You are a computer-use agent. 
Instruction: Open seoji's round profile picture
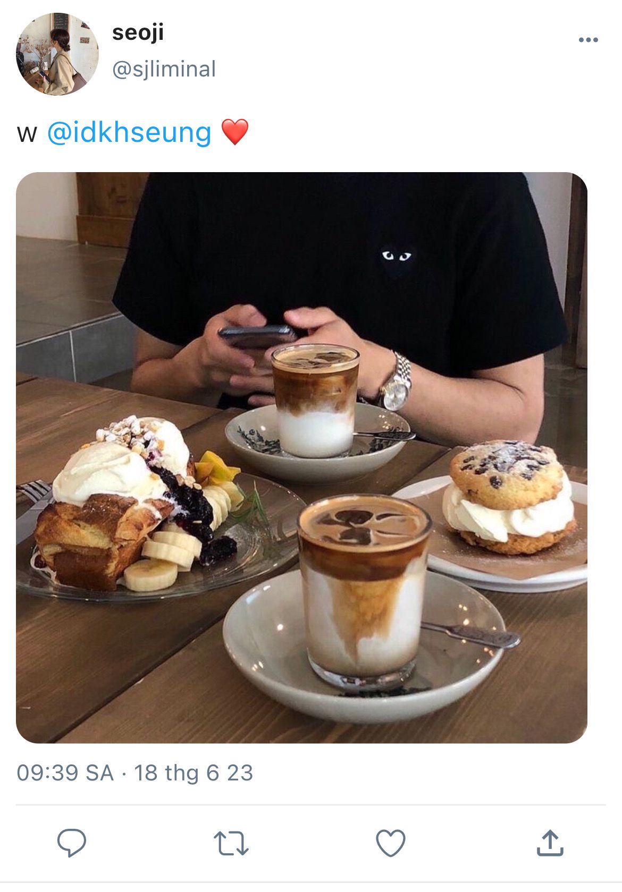coord(57,54)
